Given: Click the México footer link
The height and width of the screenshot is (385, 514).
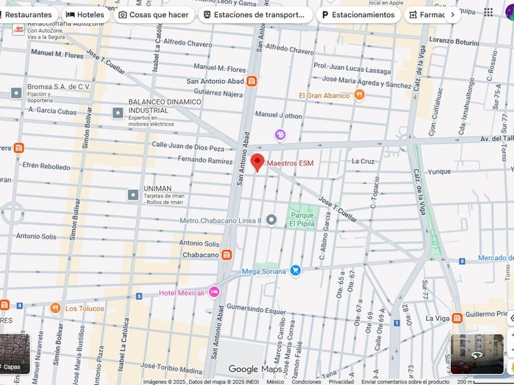Looking at the screenshot, I should 275,382.
